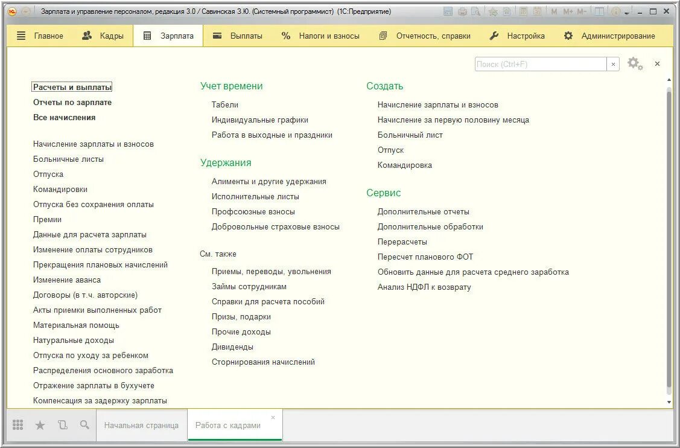Open the Налоги и взносы section

tap(320, 36)
